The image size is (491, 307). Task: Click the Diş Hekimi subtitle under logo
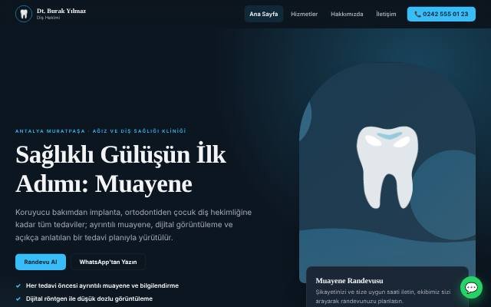coord(48,18)
